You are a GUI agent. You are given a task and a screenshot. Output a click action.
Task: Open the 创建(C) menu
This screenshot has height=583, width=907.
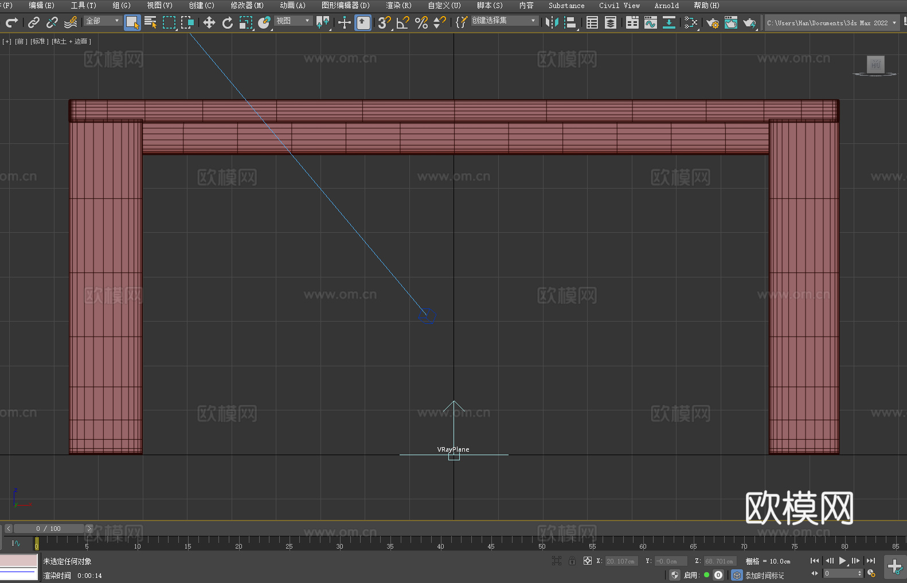201,5
